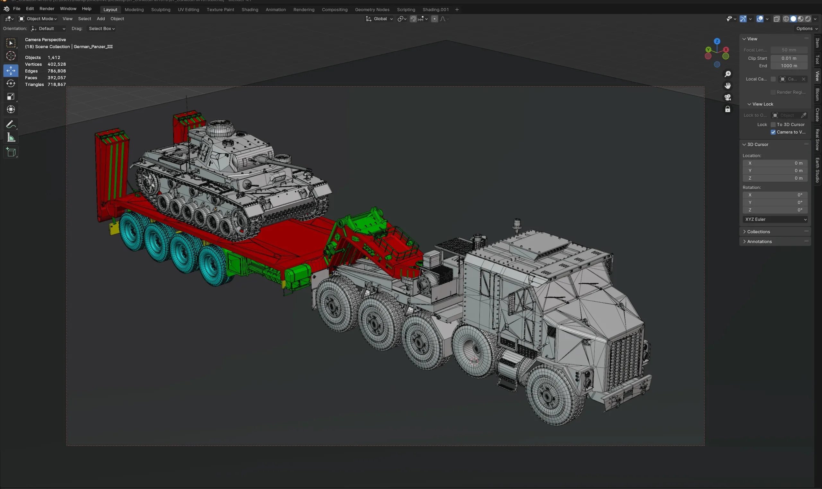The height and width of the screenshot is (489, 822).
Task: Enable the Render Region checkbox
Action: [774, 92]
